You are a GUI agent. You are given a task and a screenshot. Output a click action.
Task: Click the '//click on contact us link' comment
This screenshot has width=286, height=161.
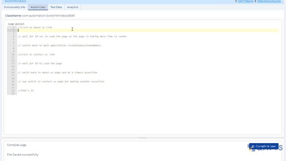36,55
